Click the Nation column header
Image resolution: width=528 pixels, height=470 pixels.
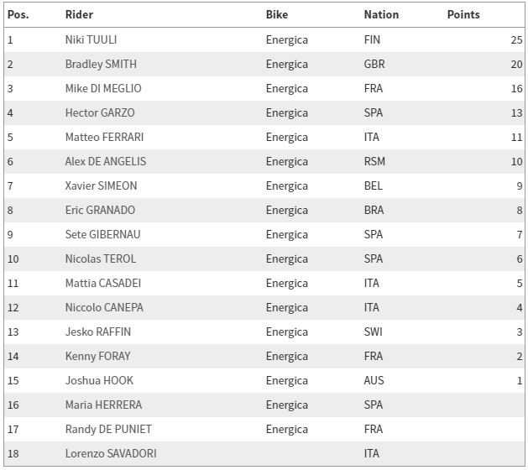381,14
